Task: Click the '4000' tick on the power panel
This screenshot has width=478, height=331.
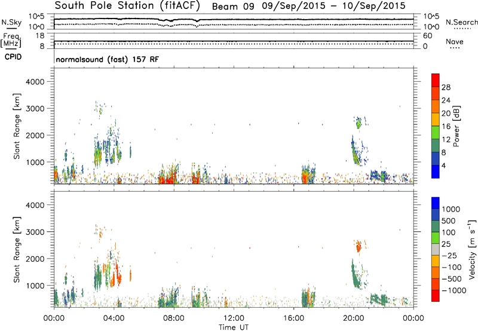Action: [35, 82]
